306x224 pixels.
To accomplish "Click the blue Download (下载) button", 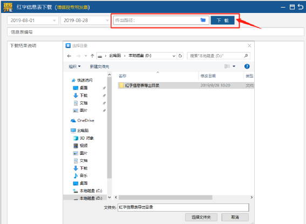I will coord(222,21).
